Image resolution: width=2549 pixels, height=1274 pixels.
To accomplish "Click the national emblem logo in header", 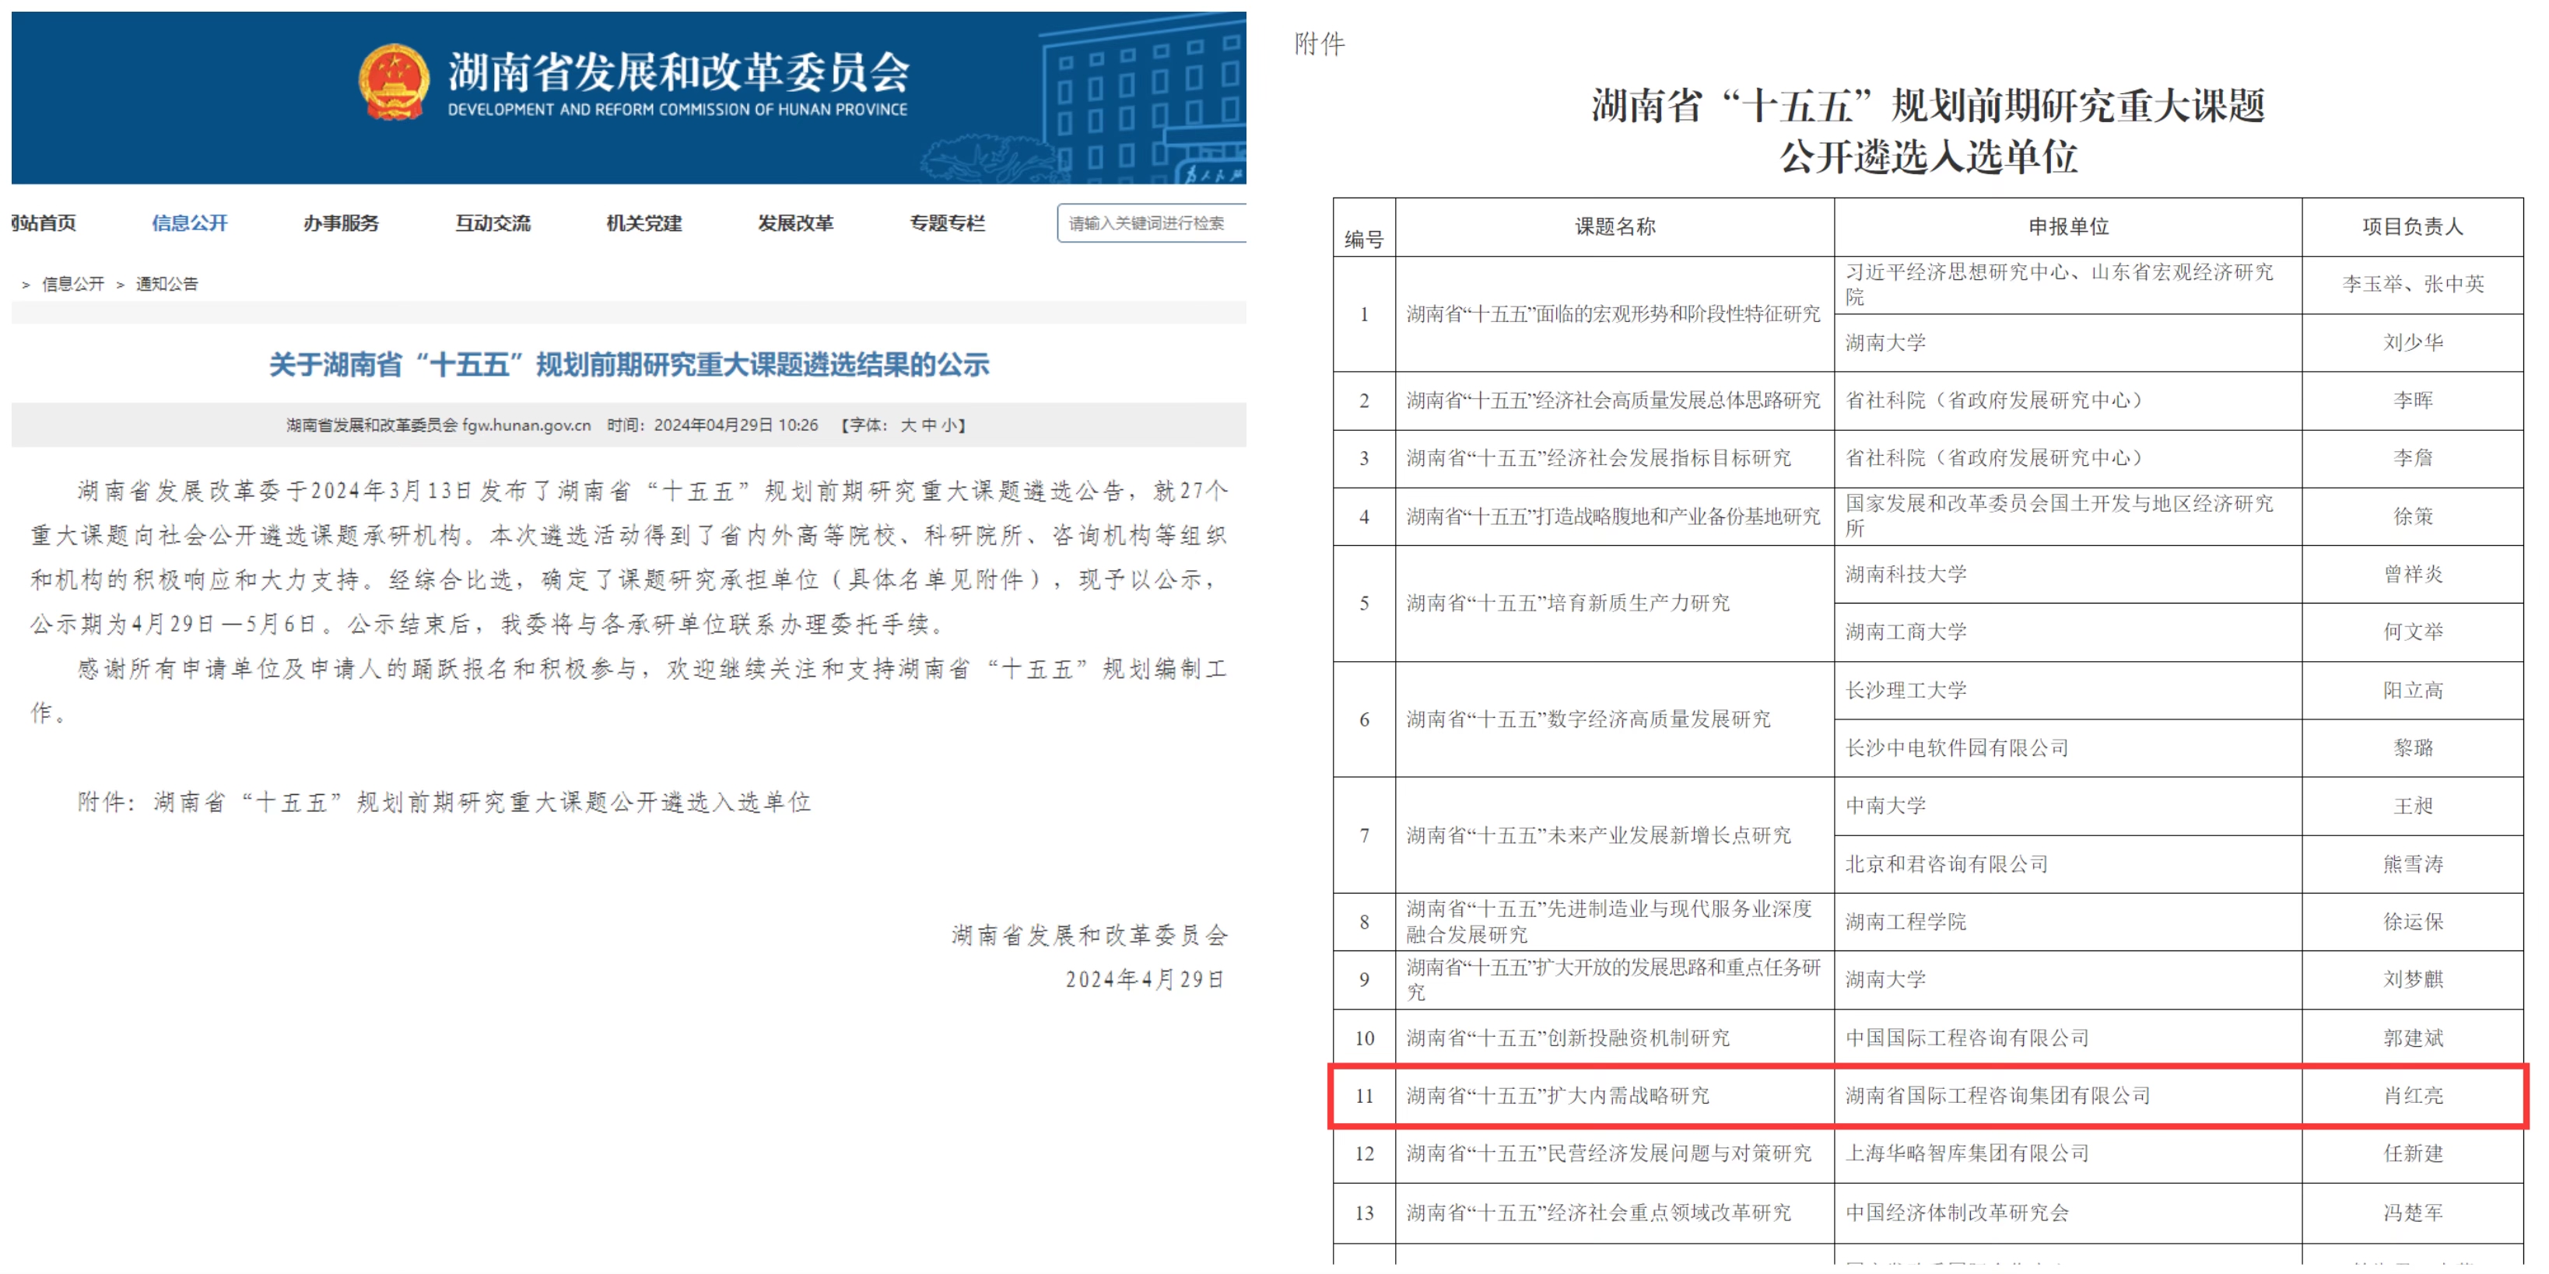I will (x=394, y=82).
